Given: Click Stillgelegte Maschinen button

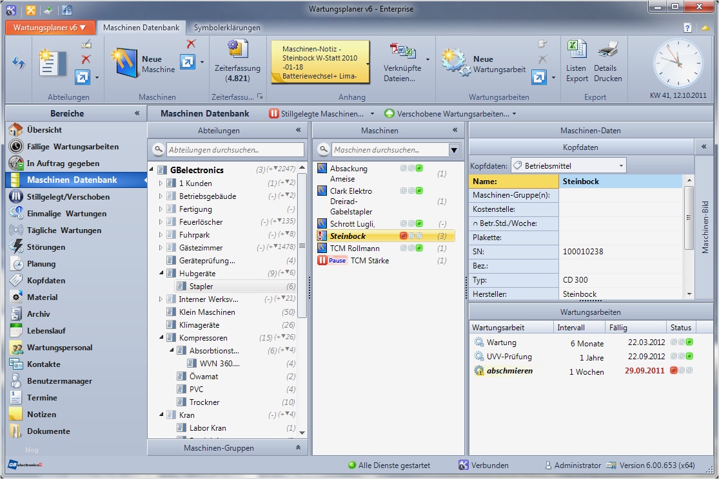Looking at the screenshot, I should 317,114.
